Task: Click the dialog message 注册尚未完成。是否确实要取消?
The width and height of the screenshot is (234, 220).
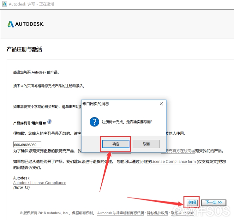Action: click(x=127, y=122)
